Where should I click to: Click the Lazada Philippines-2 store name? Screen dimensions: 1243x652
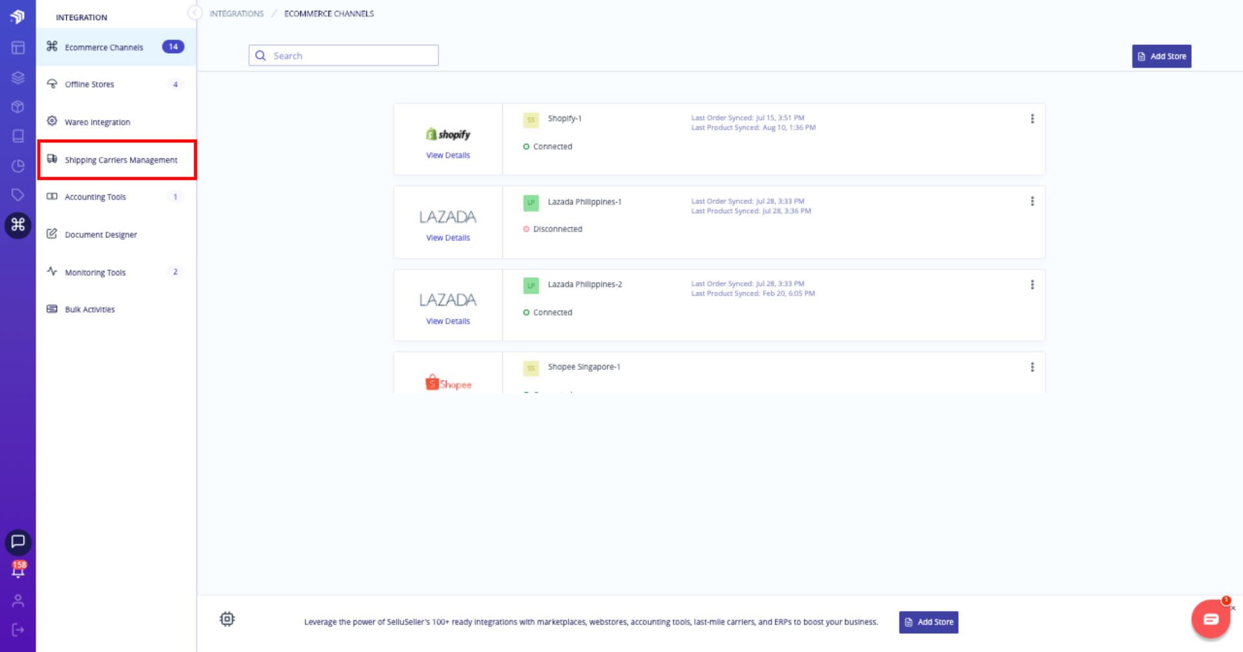coord(585,285)
